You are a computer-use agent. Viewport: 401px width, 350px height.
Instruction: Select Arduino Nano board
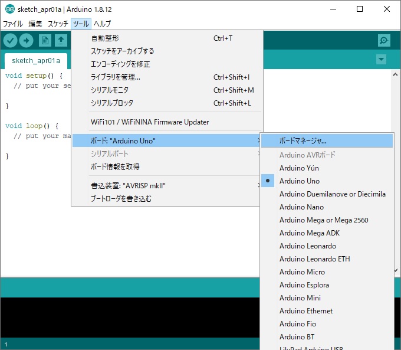(327, 207)
